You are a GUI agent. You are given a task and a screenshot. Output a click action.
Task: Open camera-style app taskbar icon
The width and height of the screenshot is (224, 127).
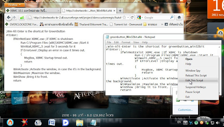click(x=38, y=122)
